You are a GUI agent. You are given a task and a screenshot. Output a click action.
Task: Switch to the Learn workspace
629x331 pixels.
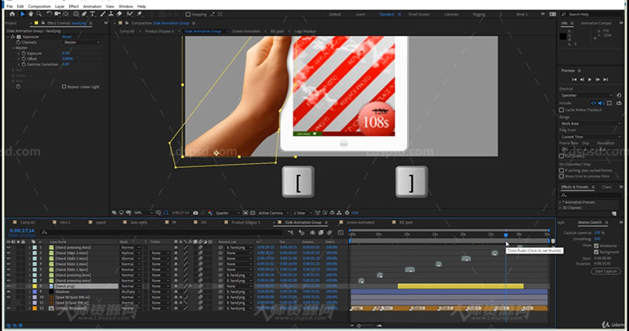(x=360, y=14)
